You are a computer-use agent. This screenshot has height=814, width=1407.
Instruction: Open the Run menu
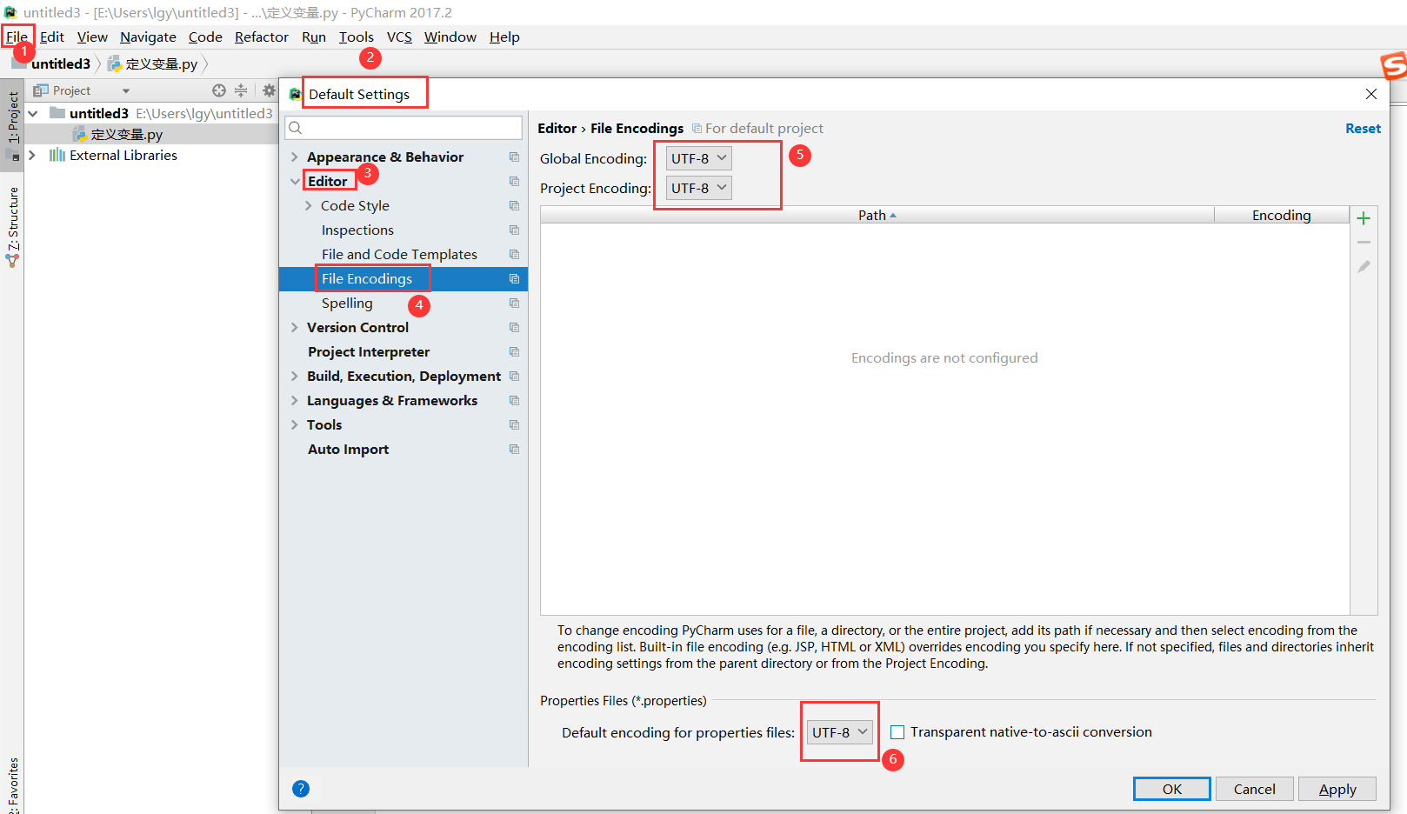(x=314, y=37)
